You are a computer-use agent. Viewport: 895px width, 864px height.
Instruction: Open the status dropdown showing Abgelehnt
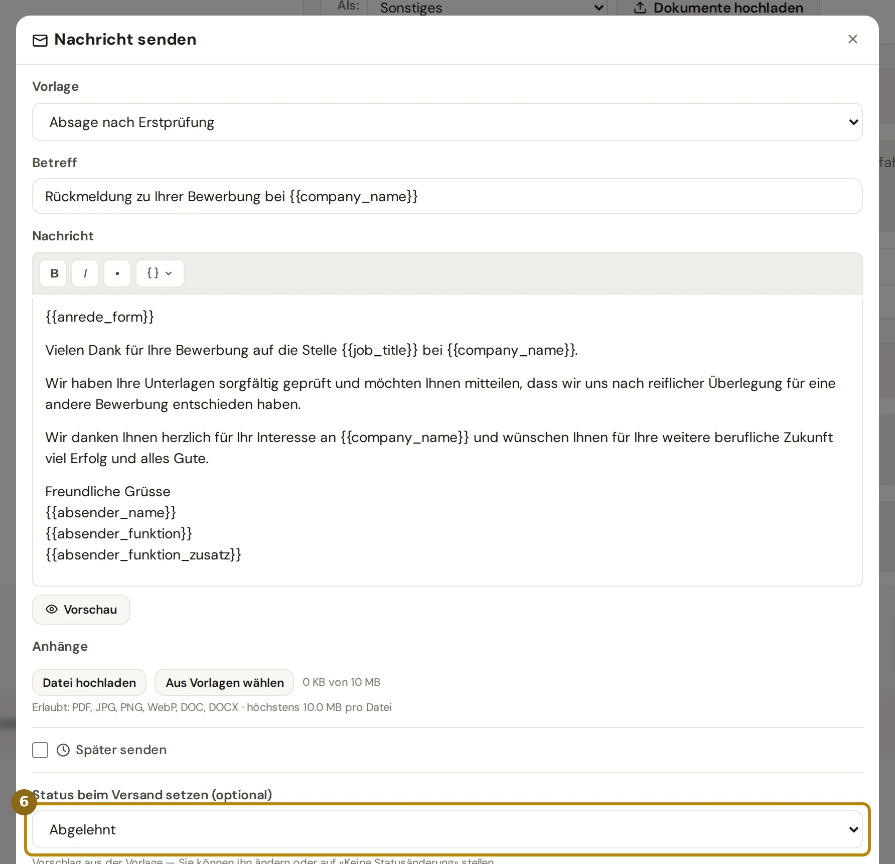point(447,829)
